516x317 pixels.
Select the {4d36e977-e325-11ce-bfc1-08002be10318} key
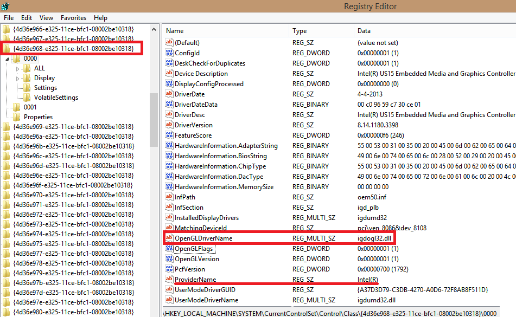[74, 253]
